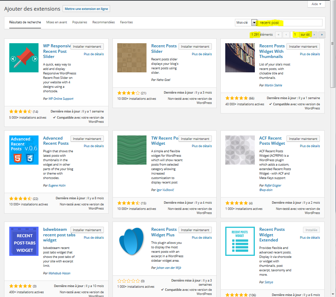Open Plus de détails for Recent Posts Widget Plus

[x=202, y=238]
